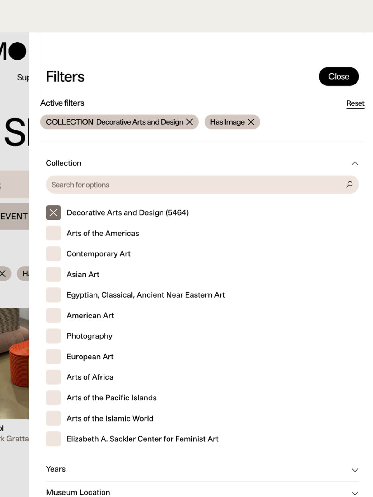This screenshot has width=373, height=497.
Task: Select Arts of Africa checkbox
Action: point(53,377)
